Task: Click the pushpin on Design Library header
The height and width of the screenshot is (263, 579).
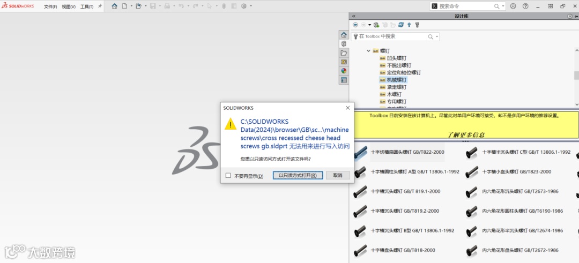Action: (576, 16)
